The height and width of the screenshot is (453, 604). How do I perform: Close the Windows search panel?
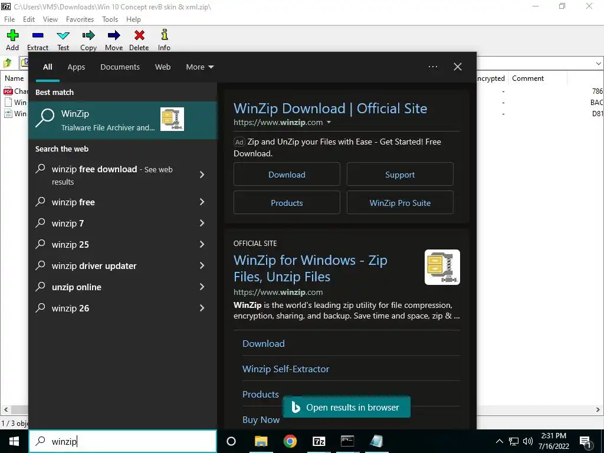click(458, 67)
